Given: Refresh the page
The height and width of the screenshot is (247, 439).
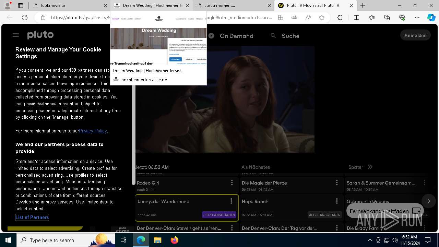Looking at the screenshot, I should coord(25,17).
